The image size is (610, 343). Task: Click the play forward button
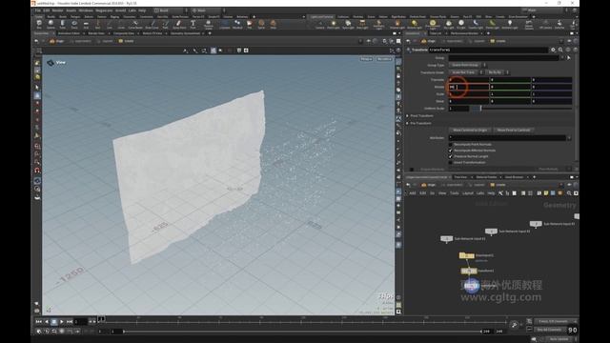tap(61, 322)
